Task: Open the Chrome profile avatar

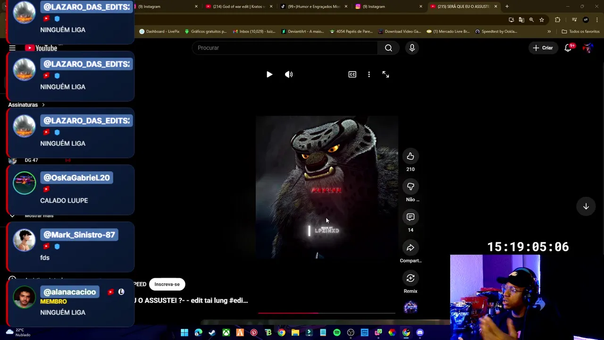Action: pyautogui.click(x=586, y=20)
